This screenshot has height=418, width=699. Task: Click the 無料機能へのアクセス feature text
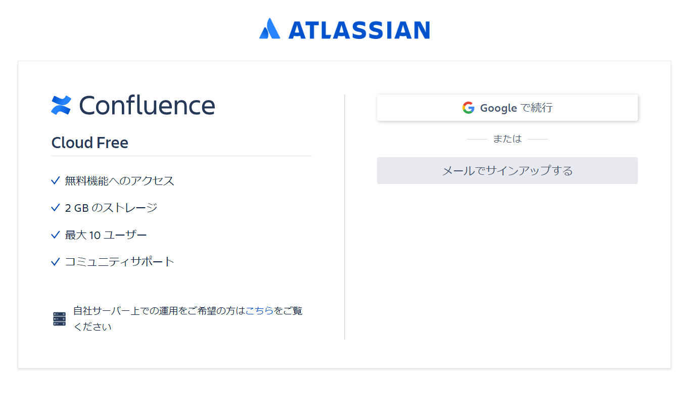coord(120,180)
